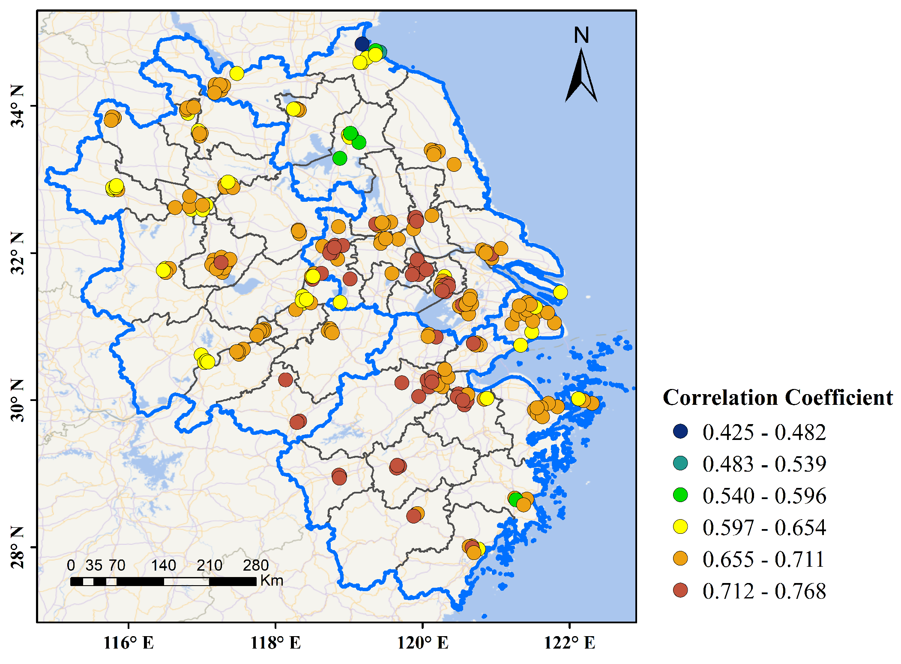Screen dimensions: 901x664
Task: Click the Km unit label
Action: [x=272, y=580]
